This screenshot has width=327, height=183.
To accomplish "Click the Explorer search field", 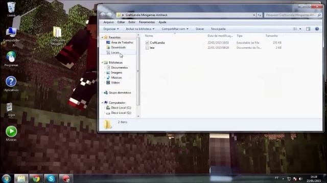I will (x=293, y=15).
